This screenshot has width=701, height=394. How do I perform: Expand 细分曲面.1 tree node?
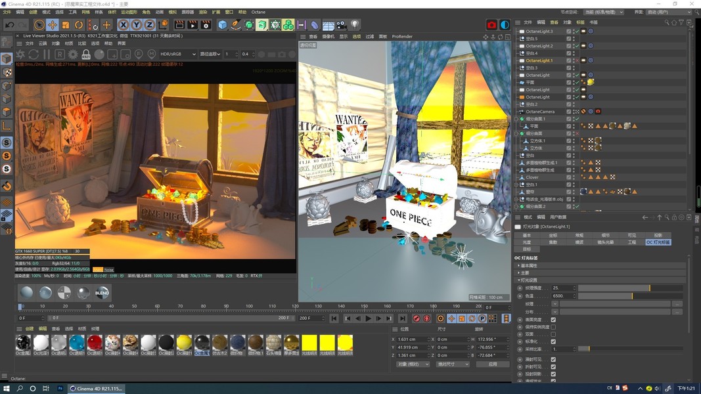click(x=516, y=119)
